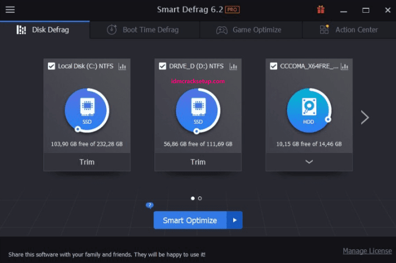The height and width of the screenshot is (263, 396).
Task: Click Trim under Local Disk (C:)
Action: [87, 162]
